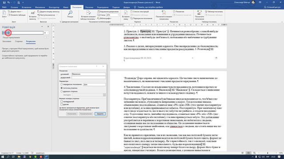The image size is (284, 159).
Task: Check the напівжирний checkbox
Action: 62,102
